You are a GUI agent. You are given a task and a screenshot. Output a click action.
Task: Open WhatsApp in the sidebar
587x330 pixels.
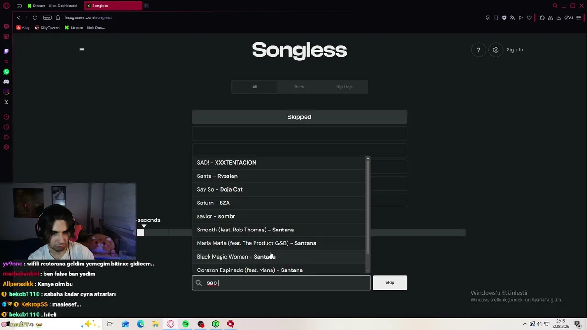coord(6,71)
